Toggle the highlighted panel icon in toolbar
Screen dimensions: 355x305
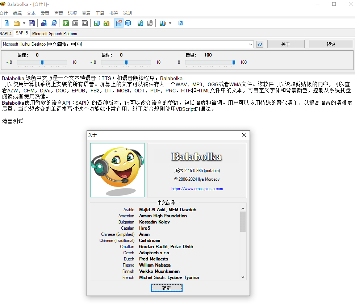pos(119,23)
